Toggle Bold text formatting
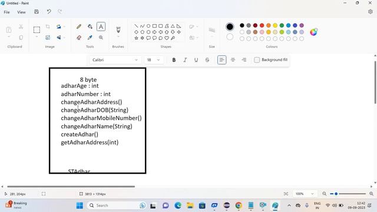The height and width of the screenshot is (212, 377). click(x=174, y=60)
